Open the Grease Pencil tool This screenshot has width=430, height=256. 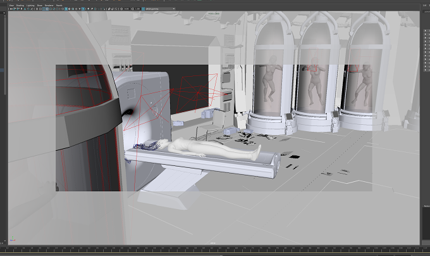pyautogui.click(x=32, y=9)
